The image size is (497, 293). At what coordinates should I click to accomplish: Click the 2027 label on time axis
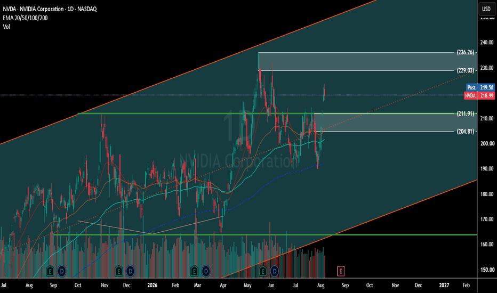(444, 285)
